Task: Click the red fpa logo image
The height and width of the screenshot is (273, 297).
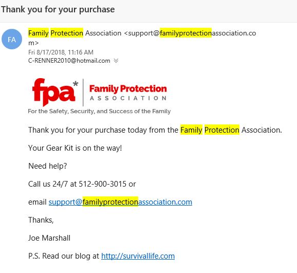Action: coord(54,93)
